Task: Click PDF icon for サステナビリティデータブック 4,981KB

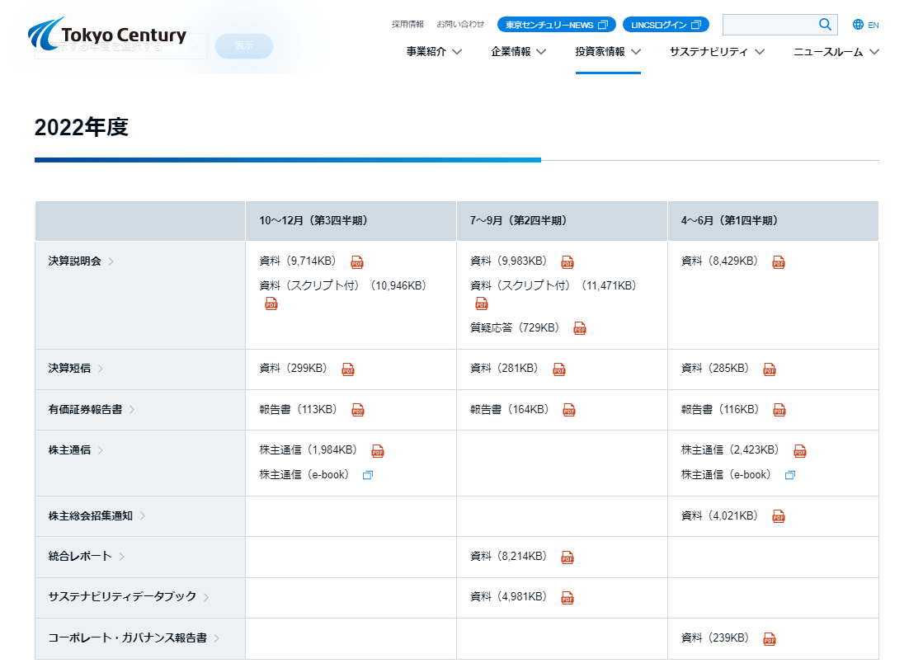Action: point(567,598)
